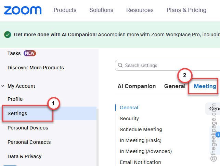Image resolution: width=220 pixels, height=166 pixels.
Task: Switch to the AI Companion tab
Action: [x=137, y=86]
